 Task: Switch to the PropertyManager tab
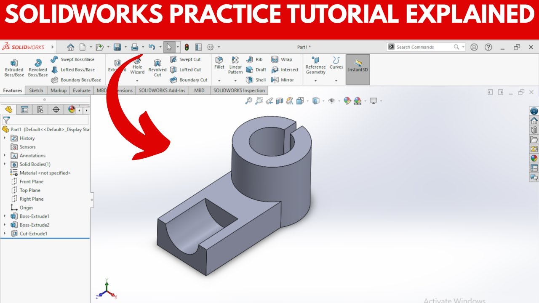(24, 110)
